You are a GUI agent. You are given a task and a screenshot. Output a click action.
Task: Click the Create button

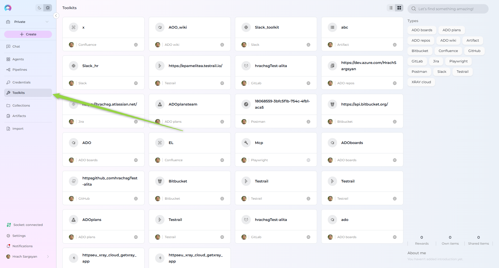pyautogui.click(x=28, y=34)
